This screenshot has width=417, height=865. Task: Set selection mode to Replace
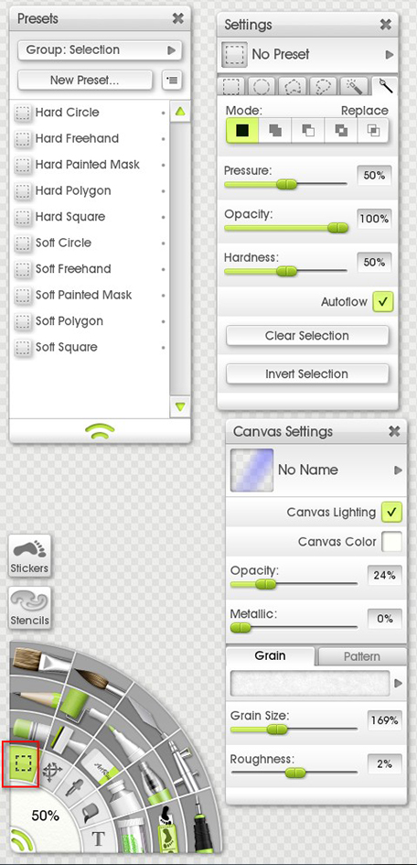242,130
